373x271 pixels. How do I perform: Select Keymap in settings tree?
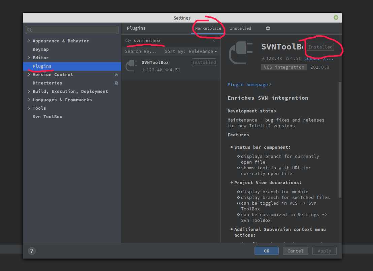coord(41,49)
